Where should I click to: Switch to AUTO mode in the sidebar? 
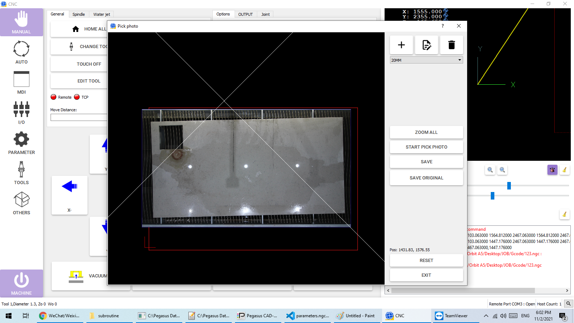point(21,52)
